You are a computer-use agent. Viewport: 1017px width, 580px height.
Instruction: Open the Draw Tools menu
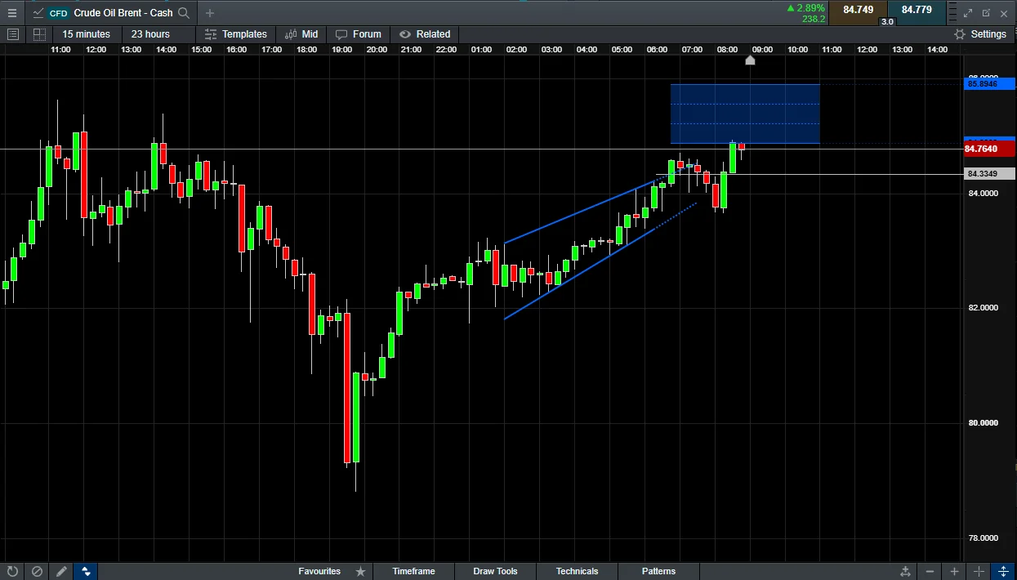[x=495, y=571]
